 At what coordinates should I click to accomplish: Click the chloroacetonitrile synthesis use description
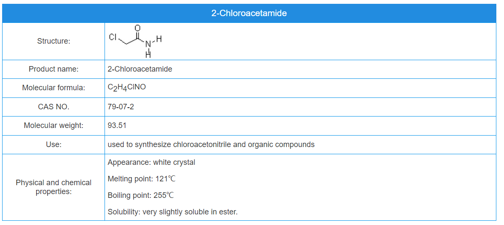tap(211, 144)
